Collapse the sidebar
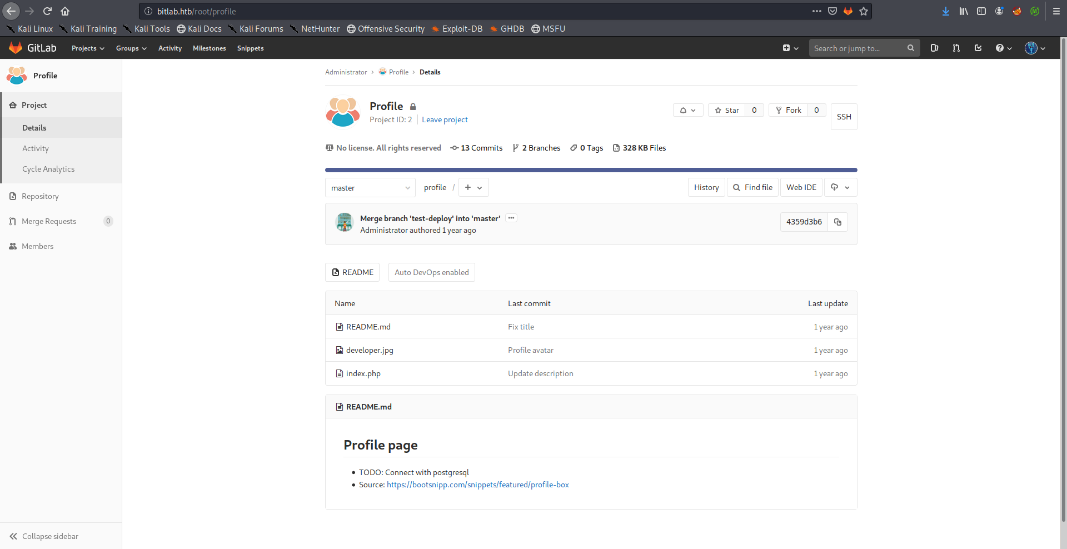The image size is (1067, 549). (44, 536)
